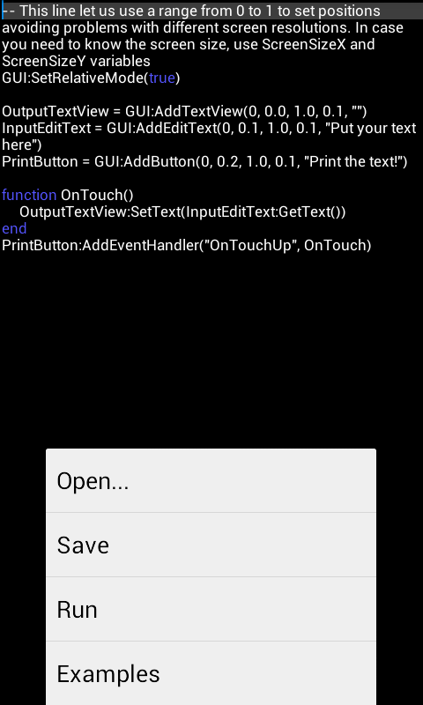Click the PrintButton = GUI:AddButton line

(204, 161)
